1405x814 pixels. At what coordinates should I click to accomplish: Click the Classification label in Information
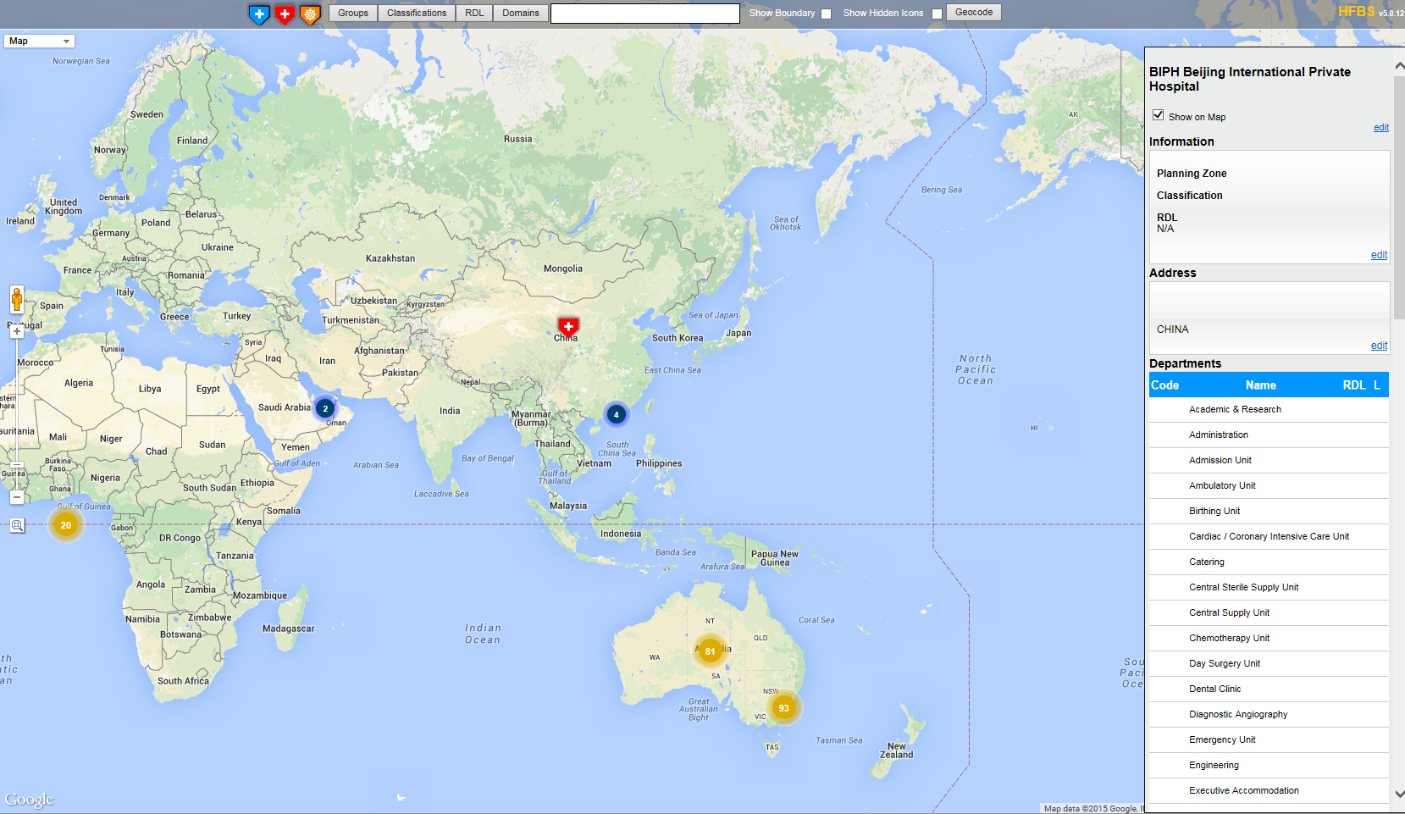(1189, 196)
